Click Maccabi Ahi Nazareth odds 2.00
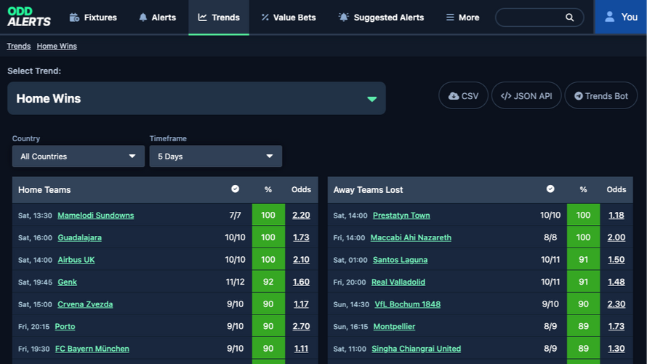This screenshot has height=364, width=647. [x=616, y=237]
